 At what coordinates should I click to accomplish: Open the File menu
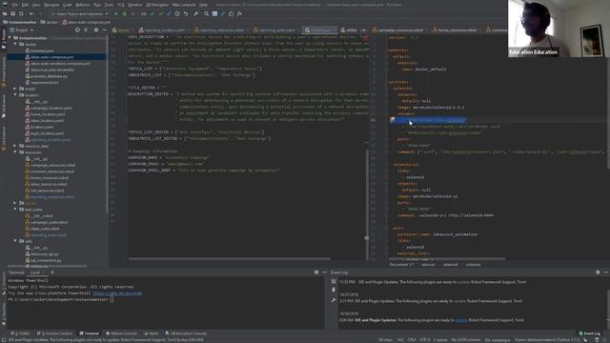[x=14, y=5]
